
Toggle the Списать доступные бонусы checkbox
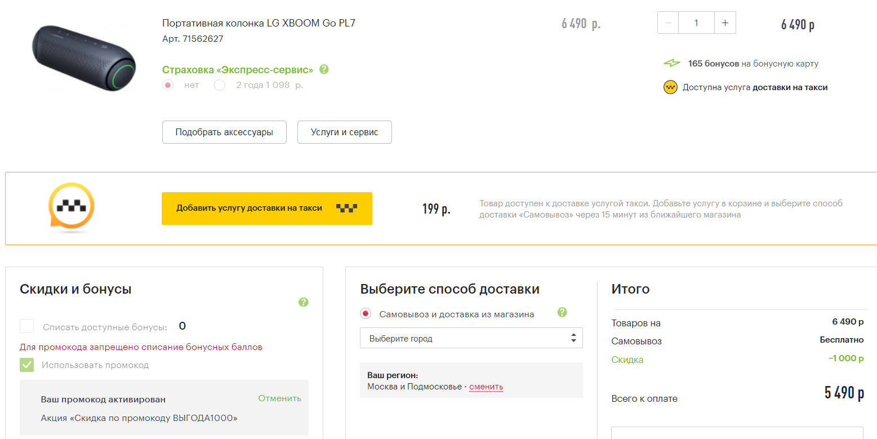pos(27,326)
